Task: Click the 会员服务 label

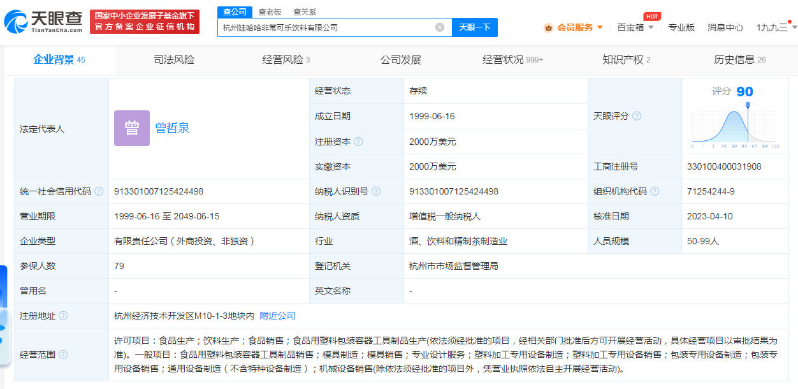Action: (575, 27)
